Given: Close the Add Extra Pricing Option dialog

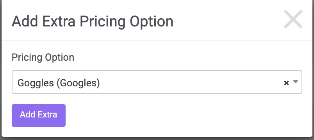Looking at the screenshot, I should click(x=293, y=19).
